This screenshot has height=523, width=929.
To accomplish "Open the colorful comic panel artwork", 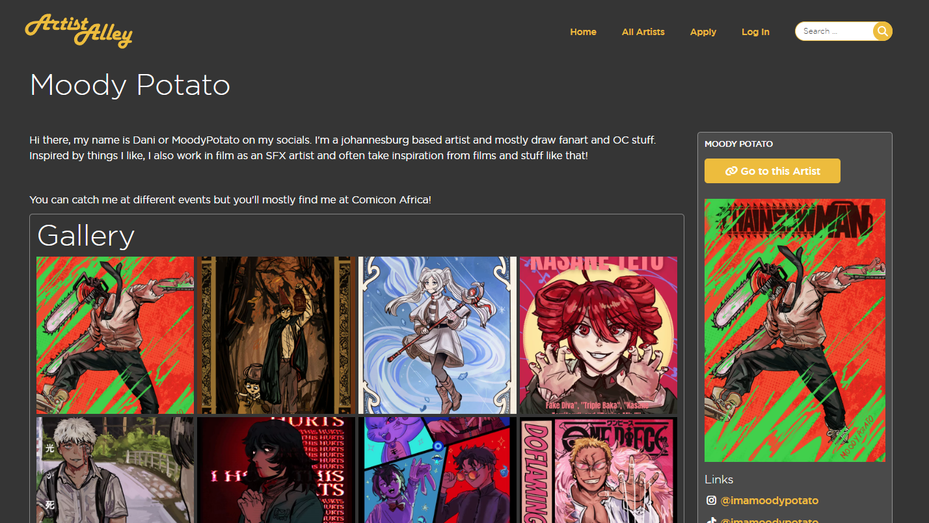I will point(437,470).
